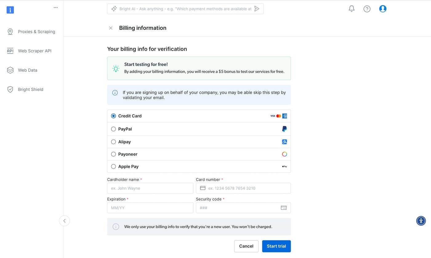Click the Proxies & Scraping location pin icon
This screenshot has height=258, width=431.
pyautogui.click(x=10, y=32)
